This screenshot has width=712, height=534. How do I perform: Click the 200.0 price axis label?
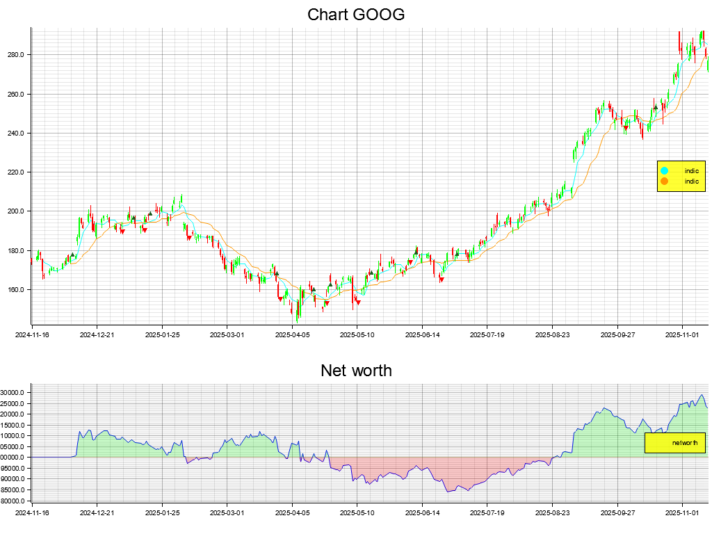click(x=17, y=211)
